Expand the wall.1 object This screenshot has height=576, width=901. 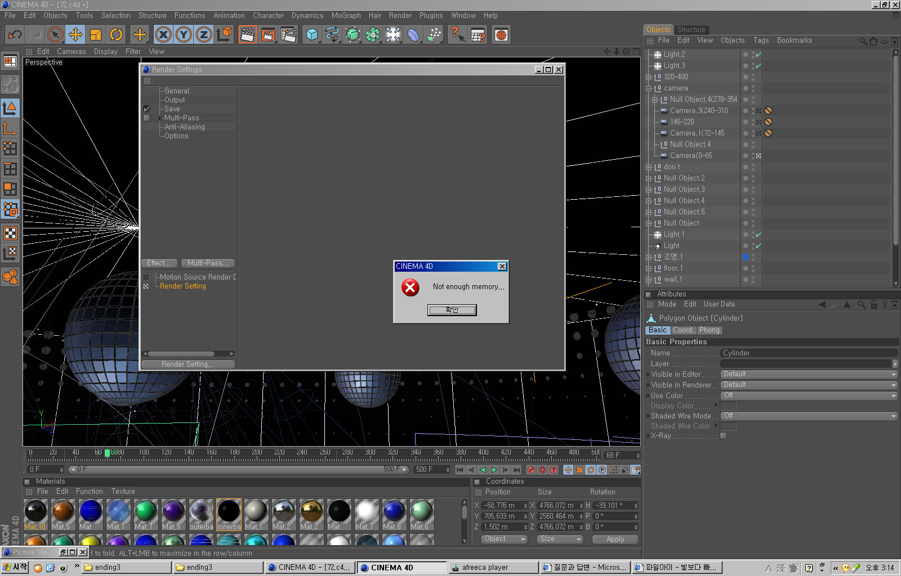click(x=648, y=280)
